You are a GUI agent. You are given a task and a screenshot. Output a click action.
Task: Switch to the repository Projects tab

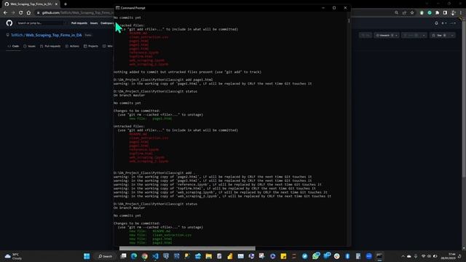point(91,46)
